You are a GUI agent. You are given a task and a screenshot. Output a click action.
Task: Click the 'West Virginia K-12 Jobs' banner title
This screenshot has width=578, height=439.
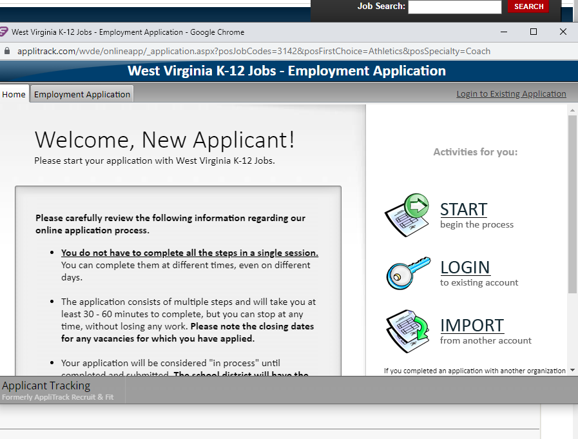[x=286, y=71]
